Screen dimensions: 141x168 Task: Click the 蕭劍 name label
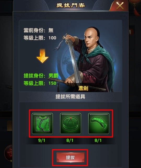click(83, 88)
